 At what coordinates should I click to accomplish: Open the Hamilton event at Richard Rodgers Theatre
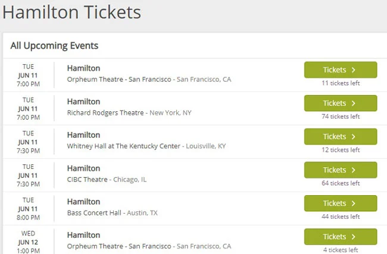(x=84, y=102)
